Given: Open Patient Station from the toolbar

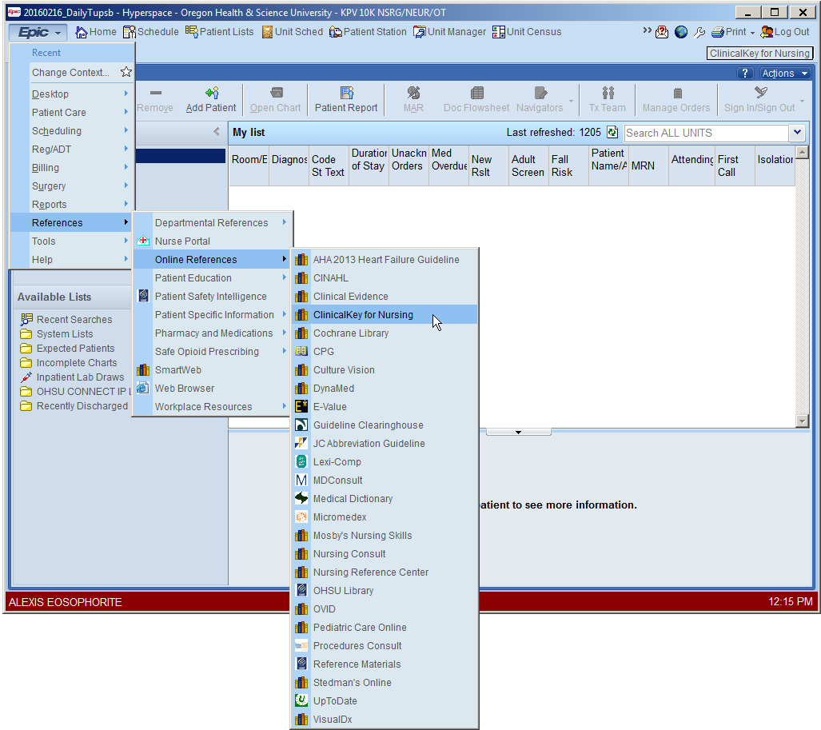Looking at the screenshot, I should (x=368, y=32).
